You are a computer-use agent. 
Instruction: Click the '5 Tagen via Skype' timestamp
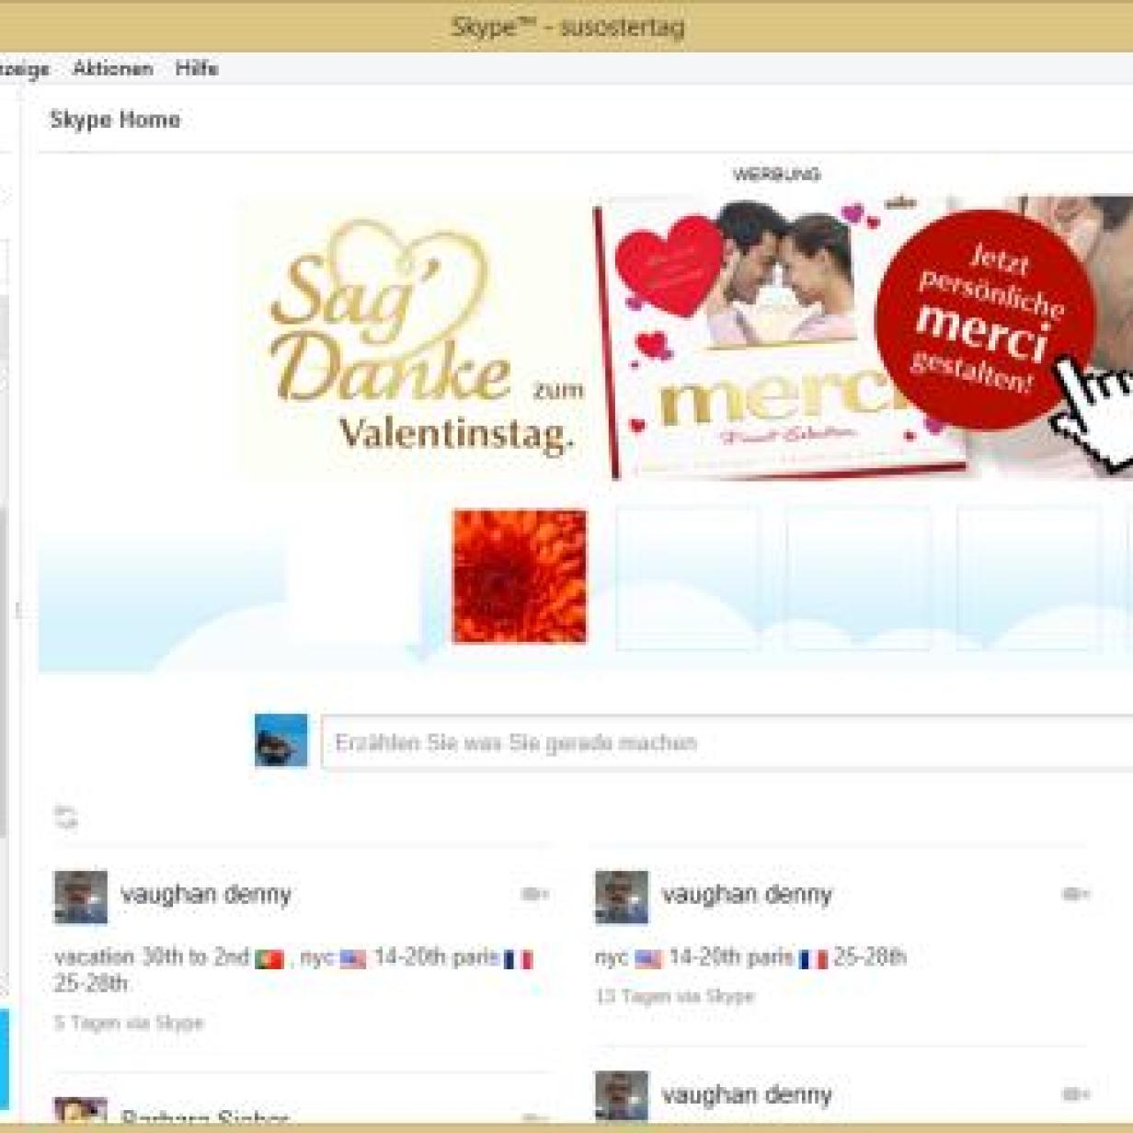tap(129, 1023)
